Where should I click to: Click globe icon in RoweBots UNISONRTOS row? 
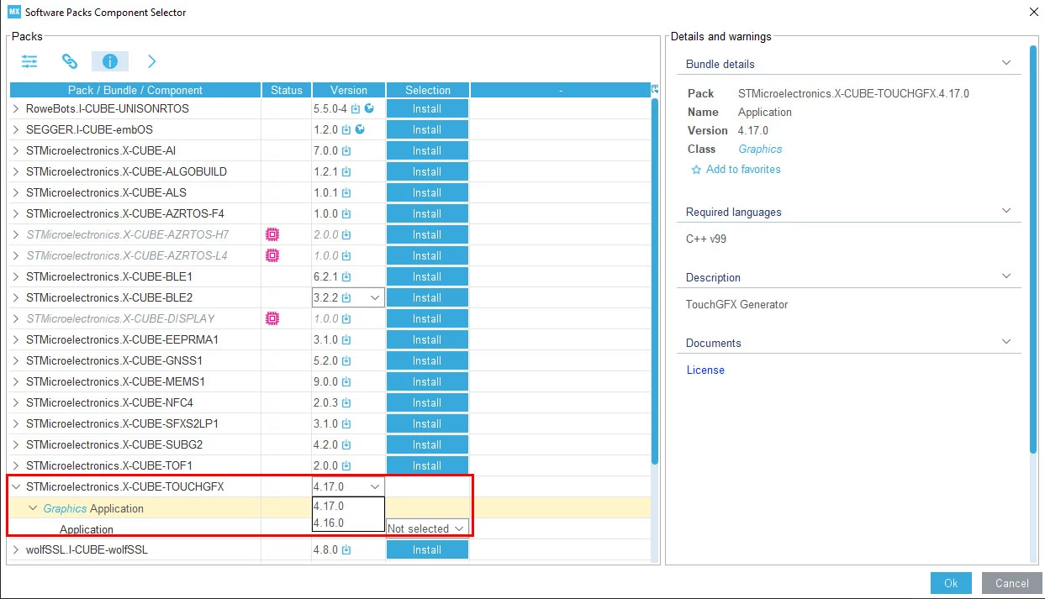[x=369, y=108]
